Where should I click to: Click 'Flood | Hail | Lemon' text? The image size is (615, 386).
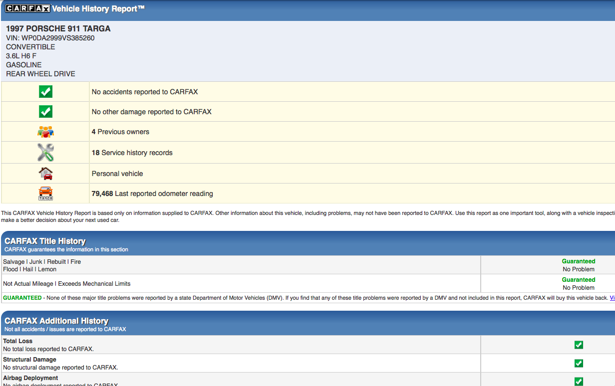click(x=29, y=269)
